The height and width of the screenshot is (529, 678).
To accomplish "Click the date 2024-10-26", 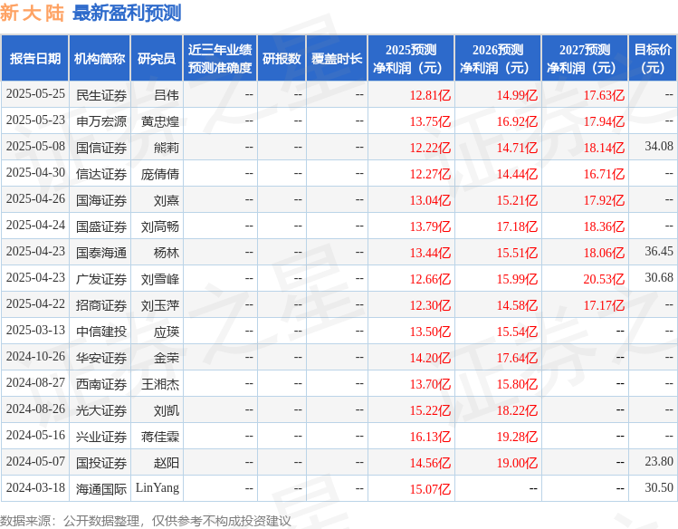I will click(35, 356).
